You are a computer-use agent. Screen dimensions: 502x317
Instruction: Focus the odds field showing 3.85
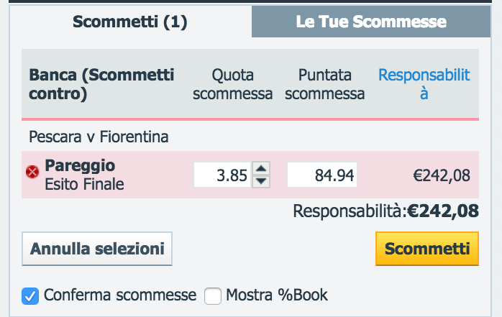click(222, 175)
